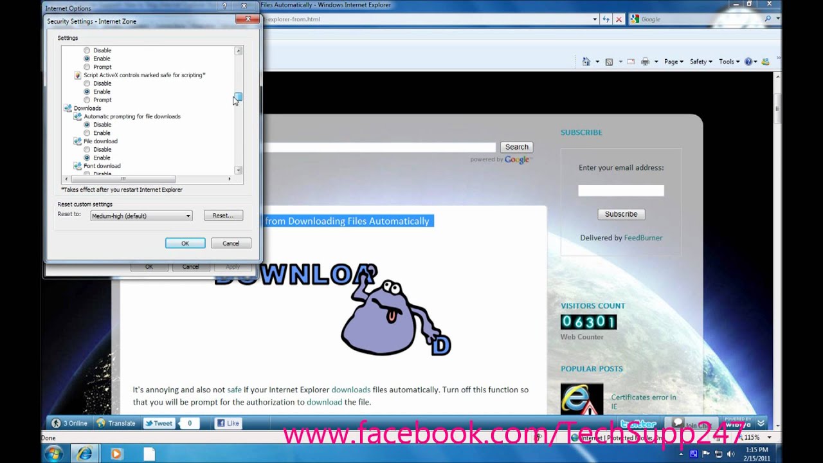
Task: Click the settings list scroll down arrow
Action: click(x=239, y=170)
